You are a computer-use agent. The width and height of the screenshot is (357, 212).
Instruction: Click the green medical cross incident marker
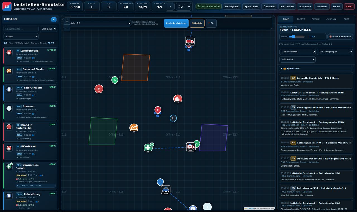148,148
